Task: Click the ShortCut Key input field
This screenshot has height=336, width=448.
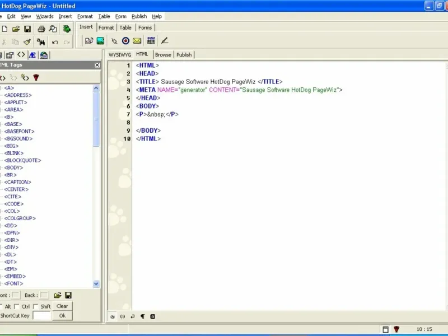Action: tap(42, 315)
